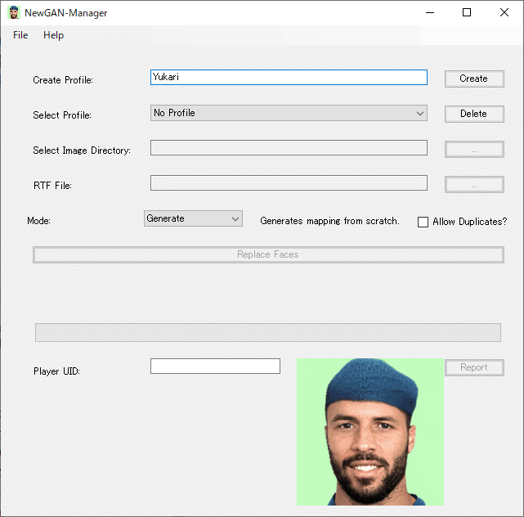Click the Report button
Image resolution: width=524 pixels, height=517 pixels.
(x=474, y=367)
